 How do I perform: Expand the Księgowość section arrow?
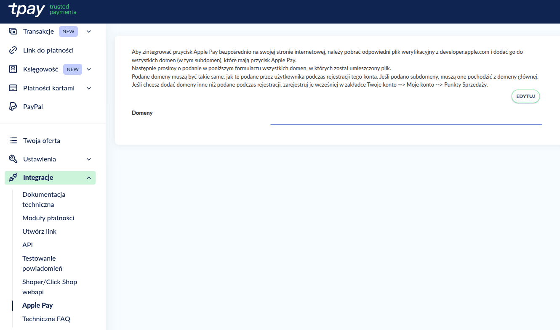tap(89, 69)
